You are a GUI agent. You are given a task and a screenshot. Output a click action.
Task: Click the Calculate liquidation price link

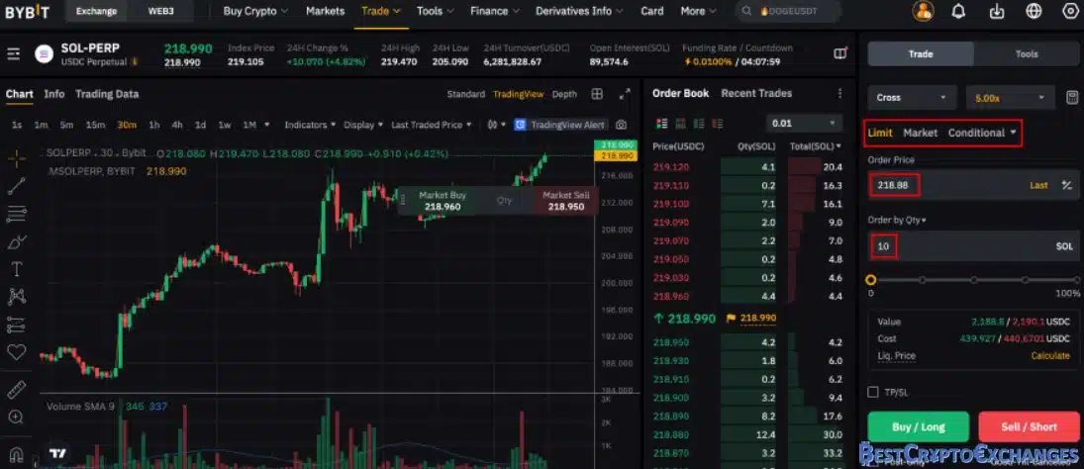(1050, 356)
